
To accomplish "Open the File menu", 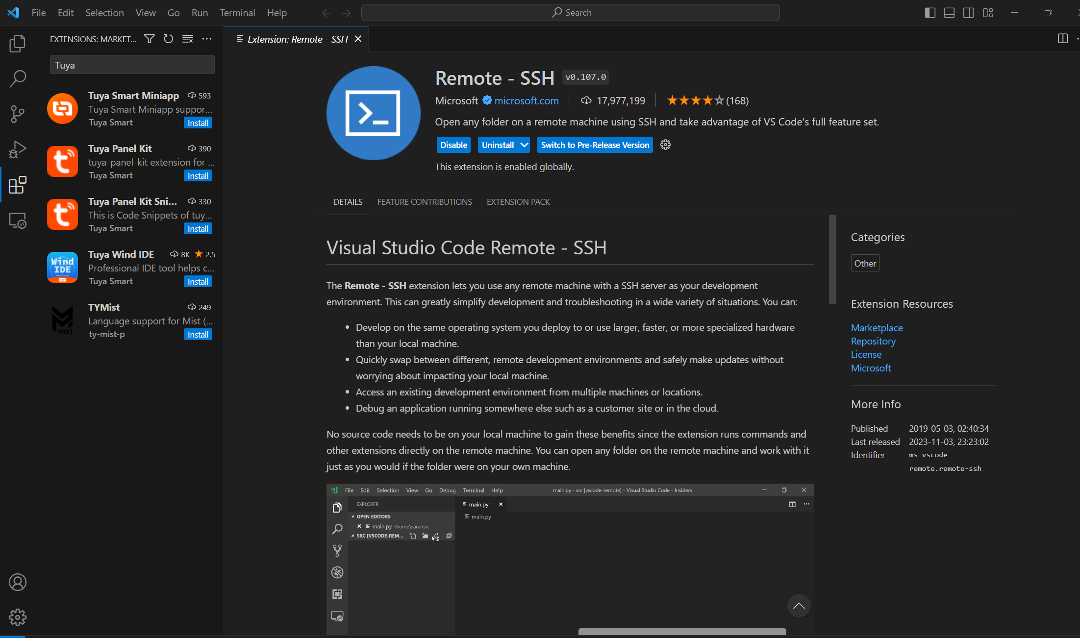I will (39, 13).
